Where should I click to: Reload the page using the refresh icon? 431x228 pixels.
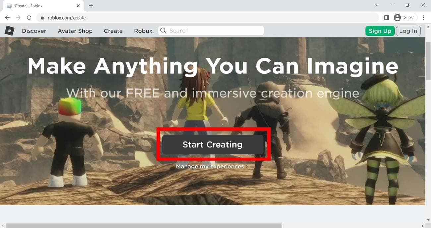click(x=29, y=17)
